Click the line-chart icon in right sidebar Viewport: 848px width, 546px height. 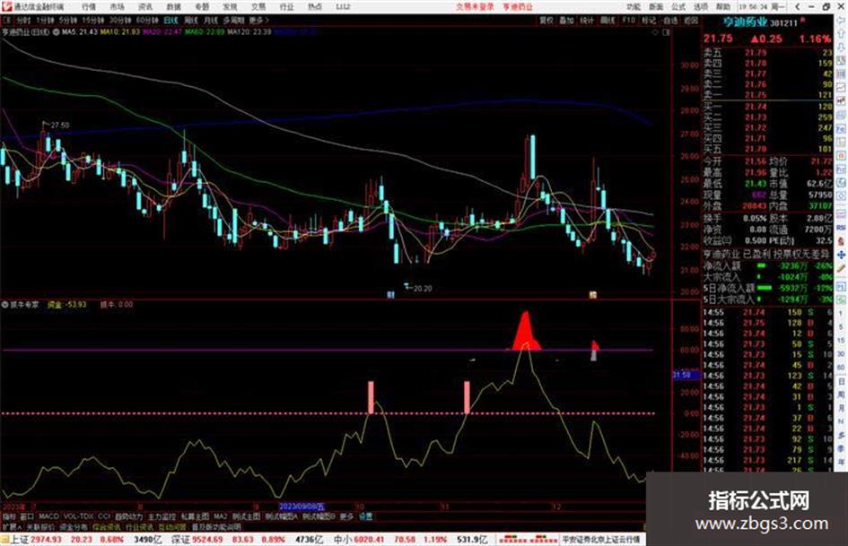click(841, 88)
